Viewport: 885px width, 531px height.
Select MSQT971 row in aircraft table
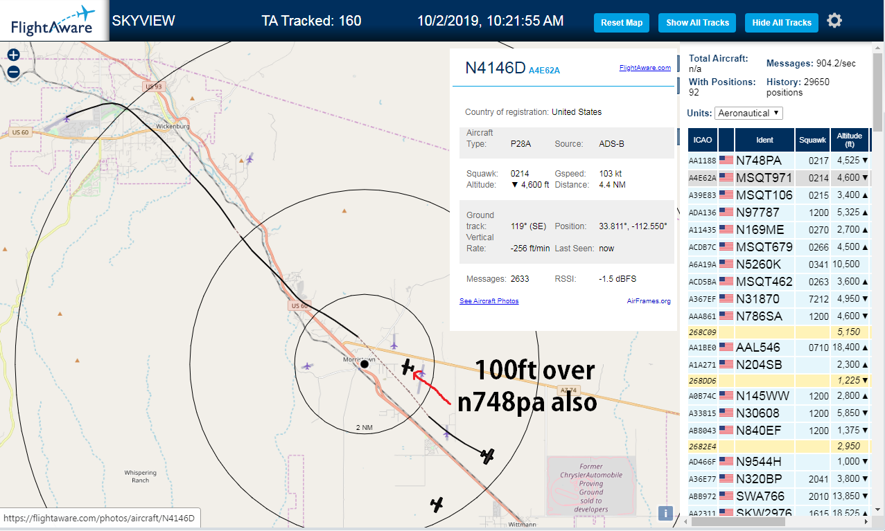(779, 177)
